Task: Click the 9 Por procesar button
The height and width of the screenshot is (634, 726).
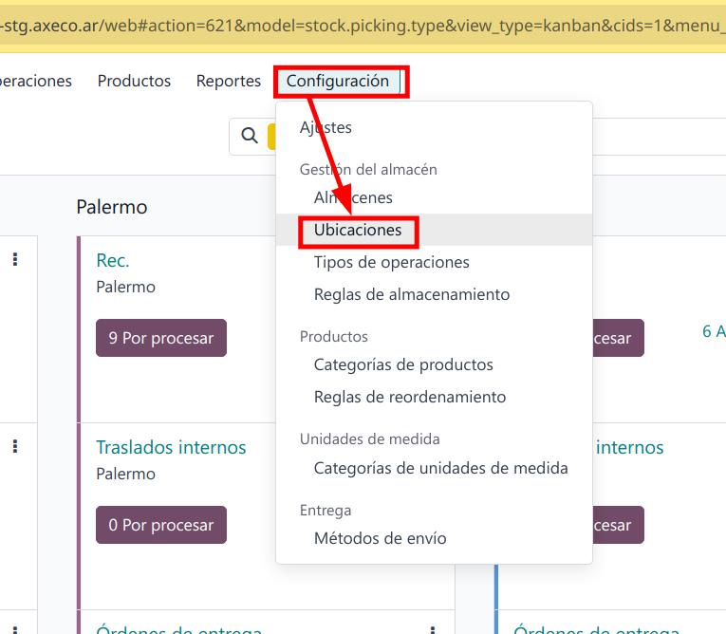Action: click(161, 338)
